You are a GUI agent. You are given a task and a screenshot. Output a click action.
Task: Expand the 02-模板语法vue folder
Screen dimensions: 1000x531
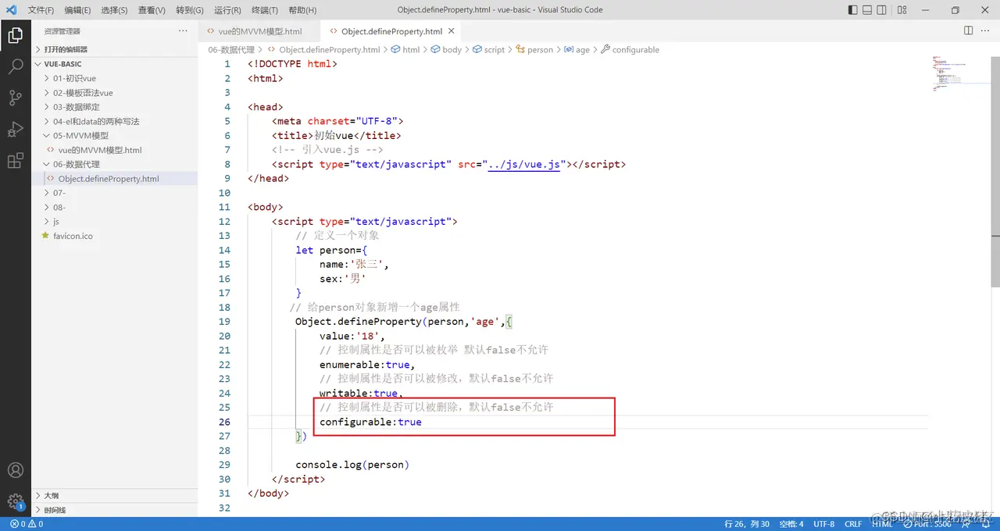point(114,93)
